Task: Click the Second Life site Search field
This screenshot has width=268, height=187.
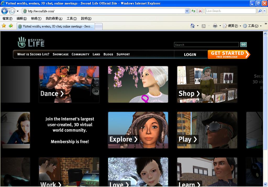Action: [206, 45]
